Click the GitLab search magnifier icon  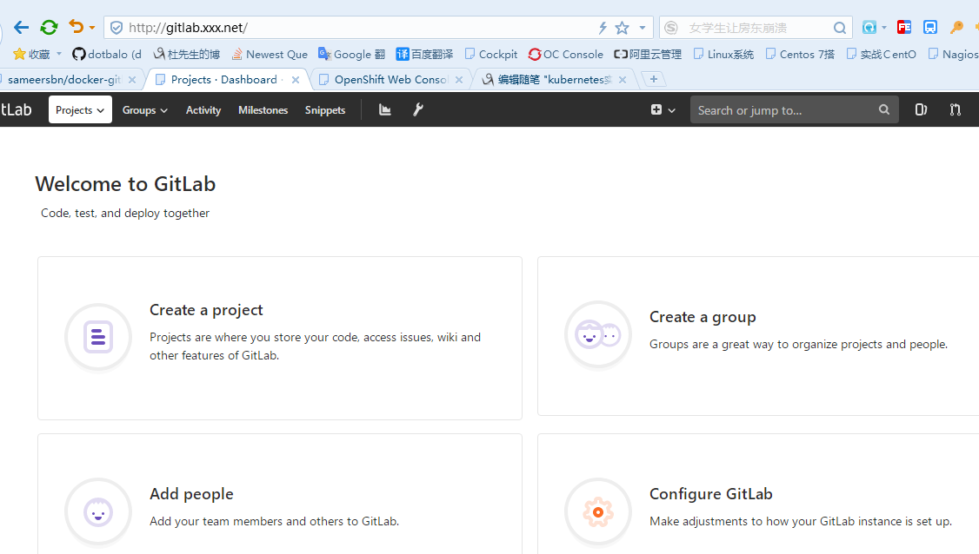(884, 109)
